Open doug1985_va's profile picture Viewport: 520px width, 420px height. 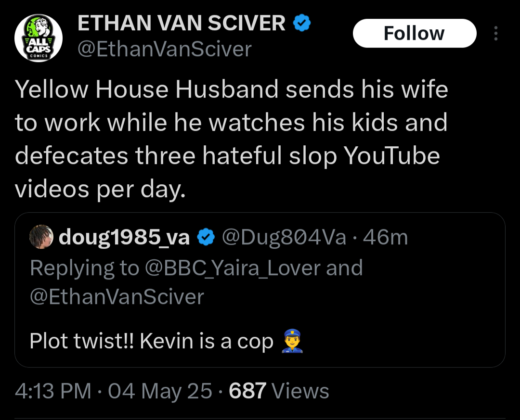(x=41, y=237)
